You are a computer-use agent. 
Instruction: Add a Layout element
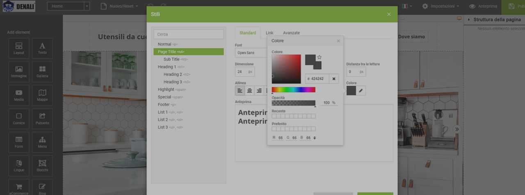click(19, 48)
